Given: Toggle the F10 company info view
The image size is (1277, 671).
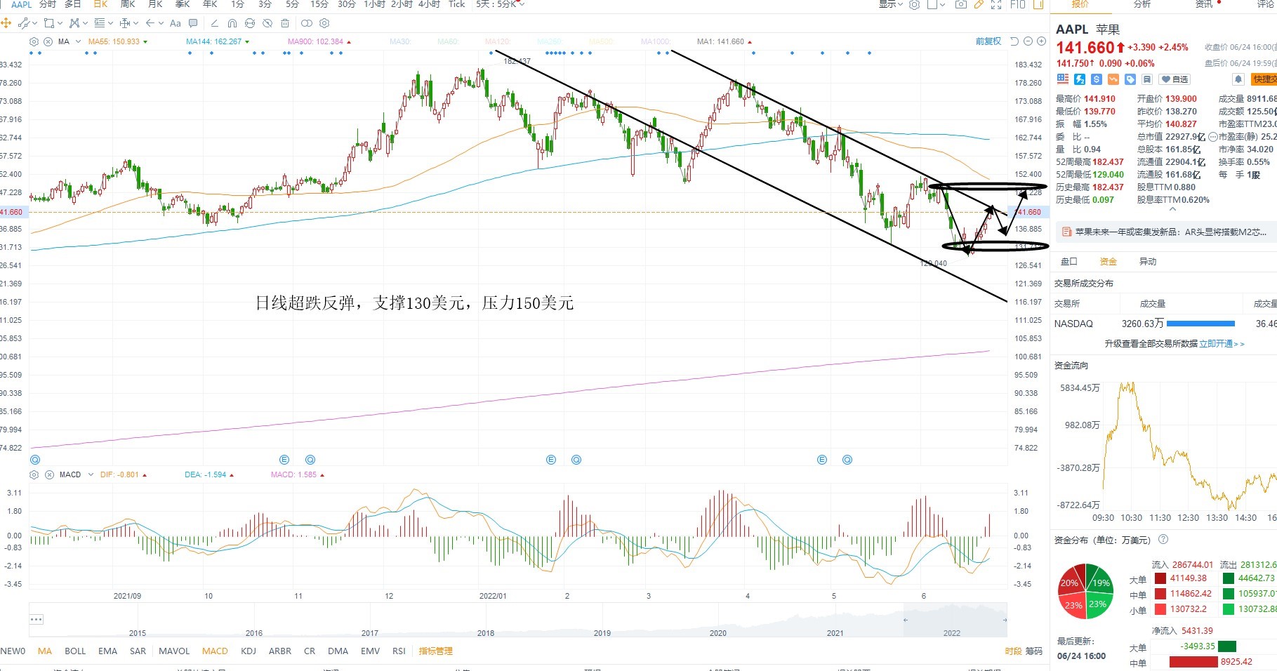Looking at the screenshot, I should tap(1018, 4).
